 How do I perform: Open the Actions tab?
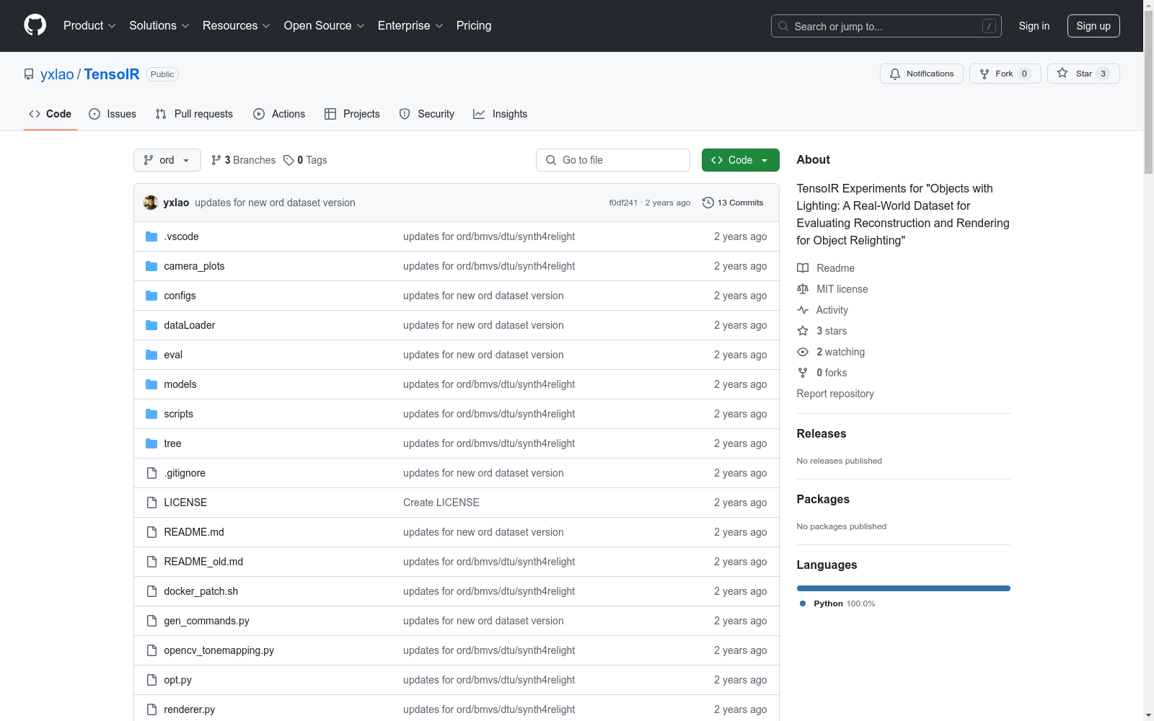pos(279,114)
